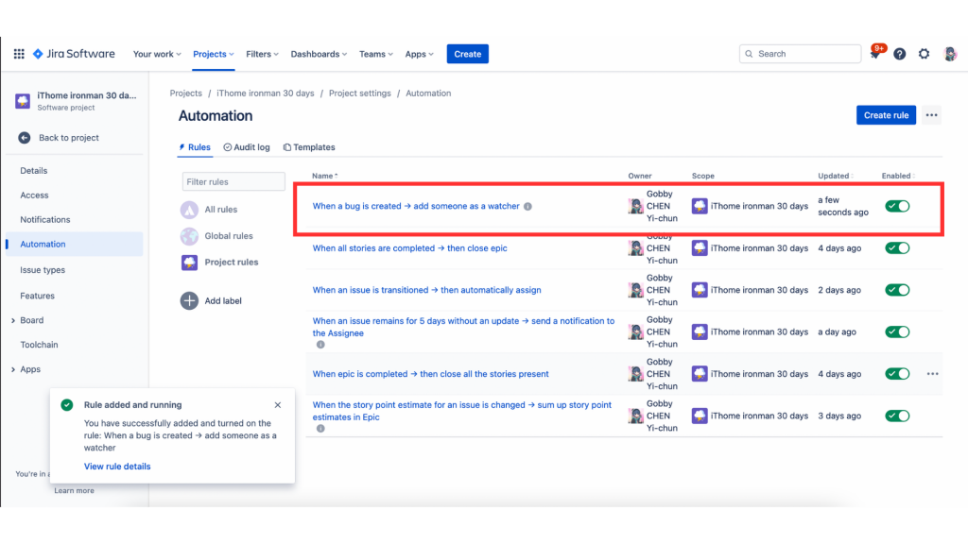Toggle the story point sum rule switch
This screenshot has height=544, width=968.
[x=897, y=416]
